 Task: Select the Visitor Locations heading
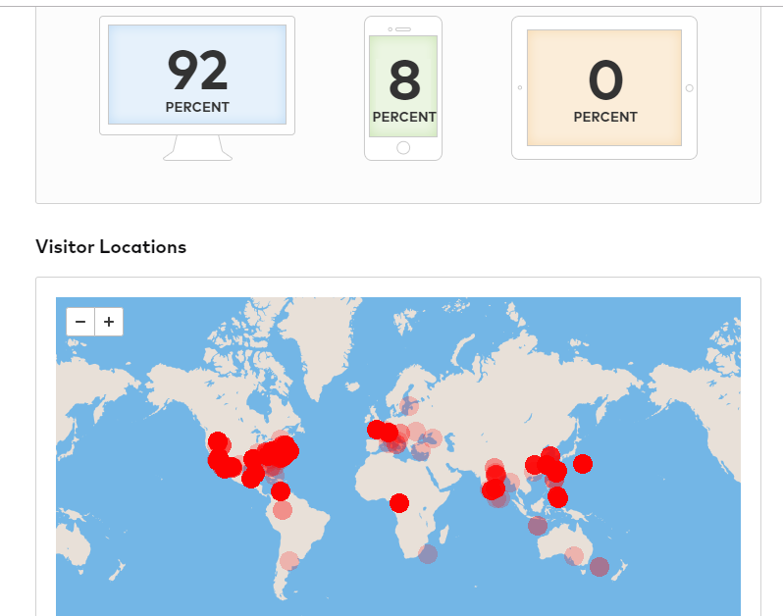click(111, 246)
